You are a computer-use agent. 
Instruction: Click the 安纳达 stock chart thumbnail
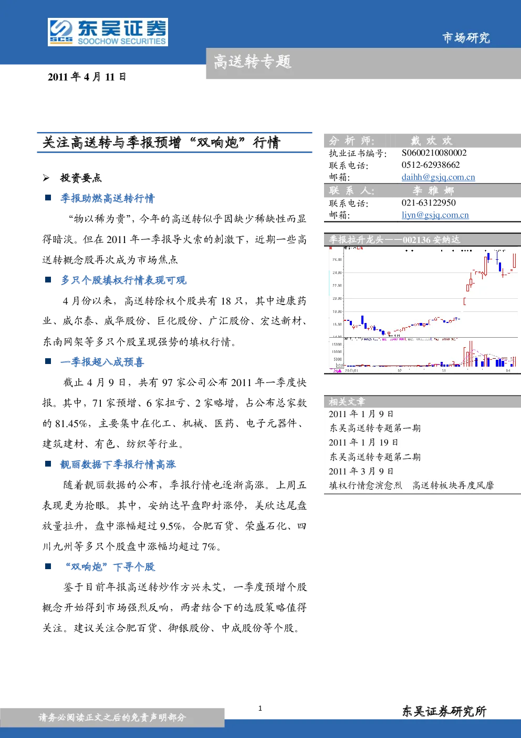422,310
